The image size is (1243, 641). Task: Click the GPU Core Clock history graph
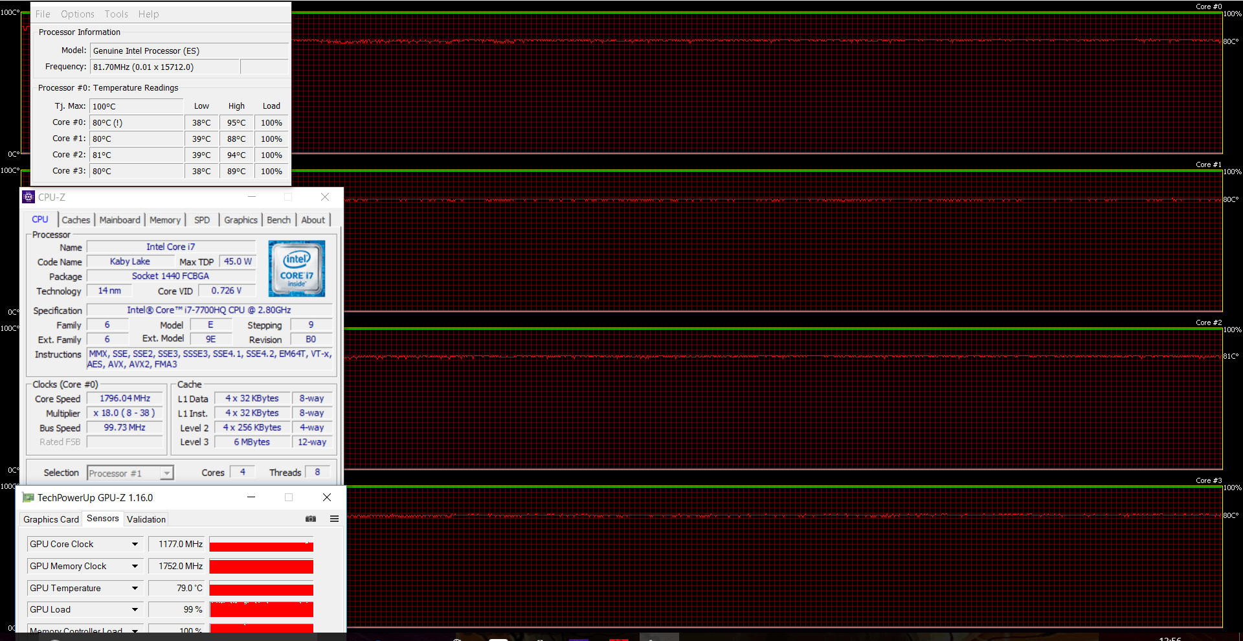tap(262, 545)
